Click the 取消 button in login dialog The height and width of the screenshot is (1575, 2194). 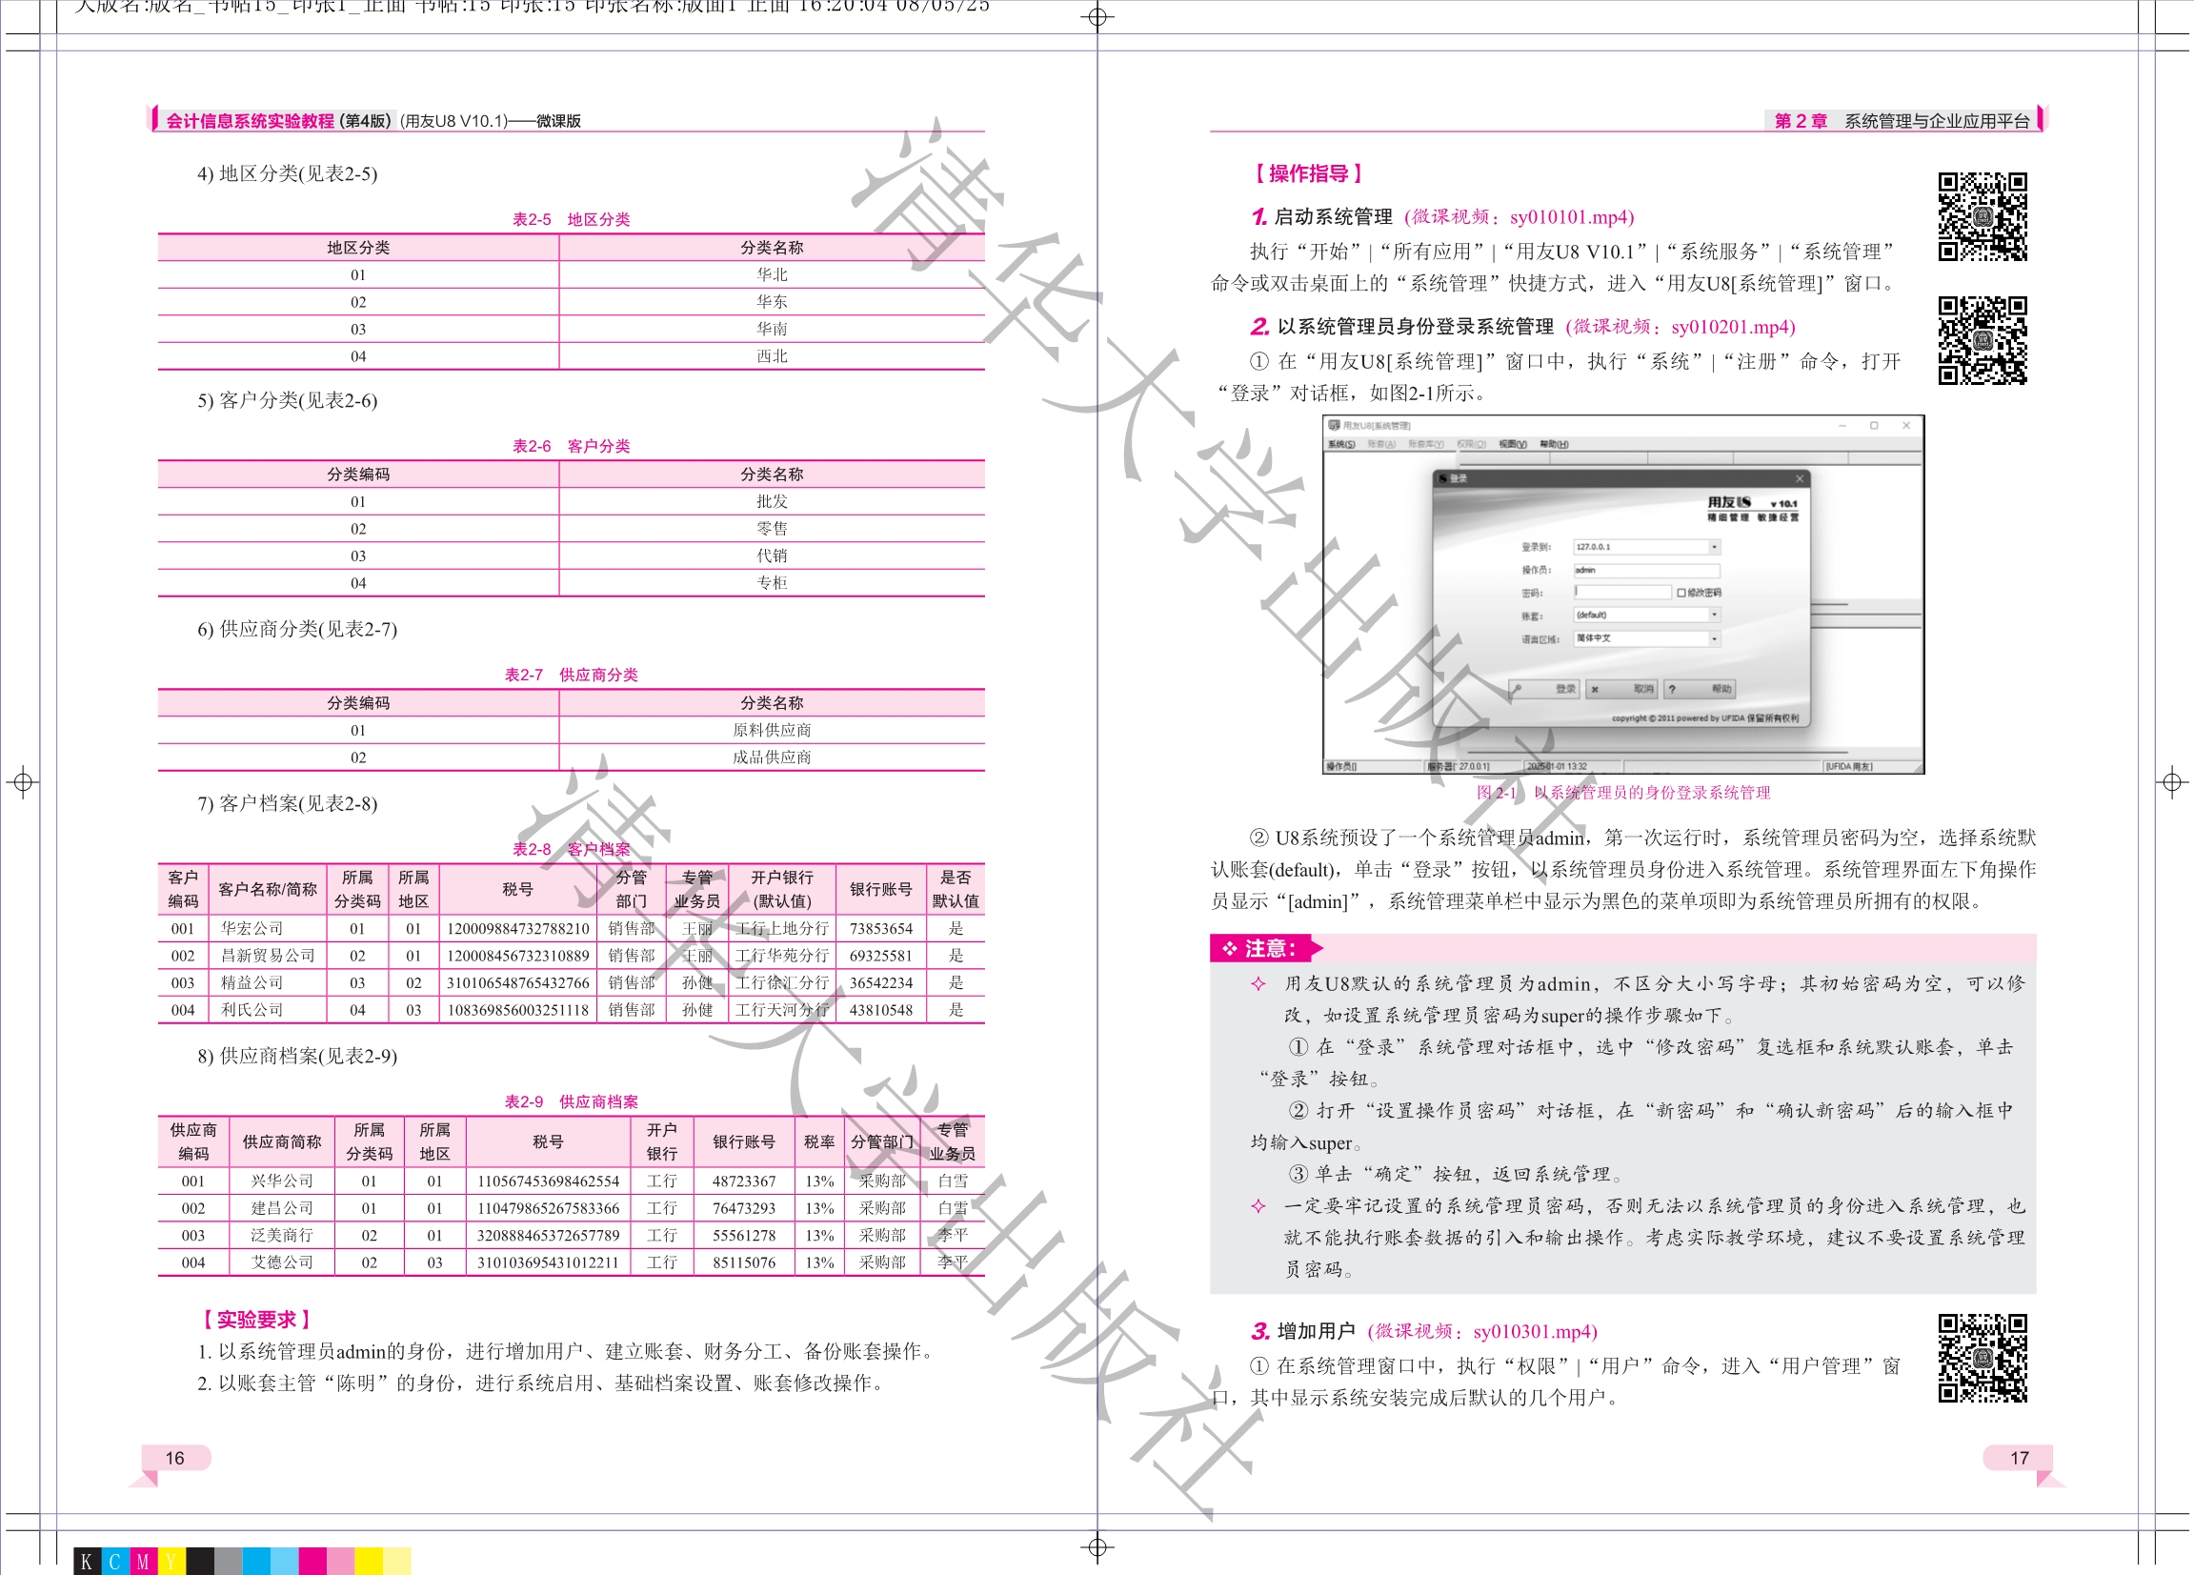pos(1623,689)
